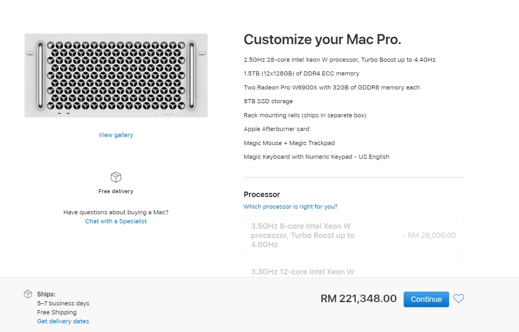Click the Apple Afterburner card summary line

[276, 129]
